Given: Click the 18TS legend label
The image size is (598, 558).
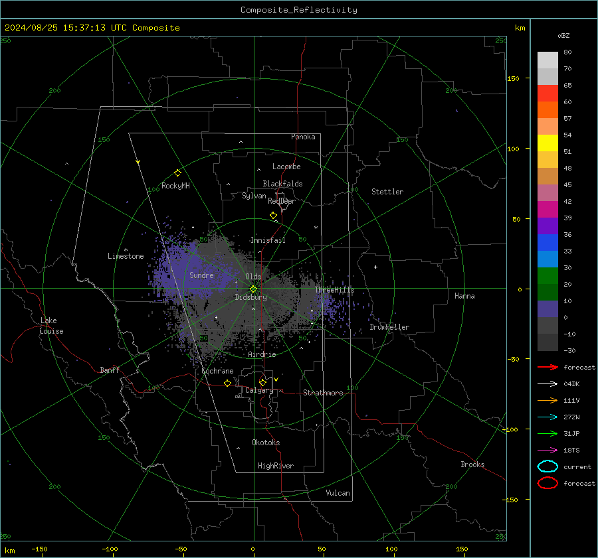Looking at the screenshot, I should 571,451.
